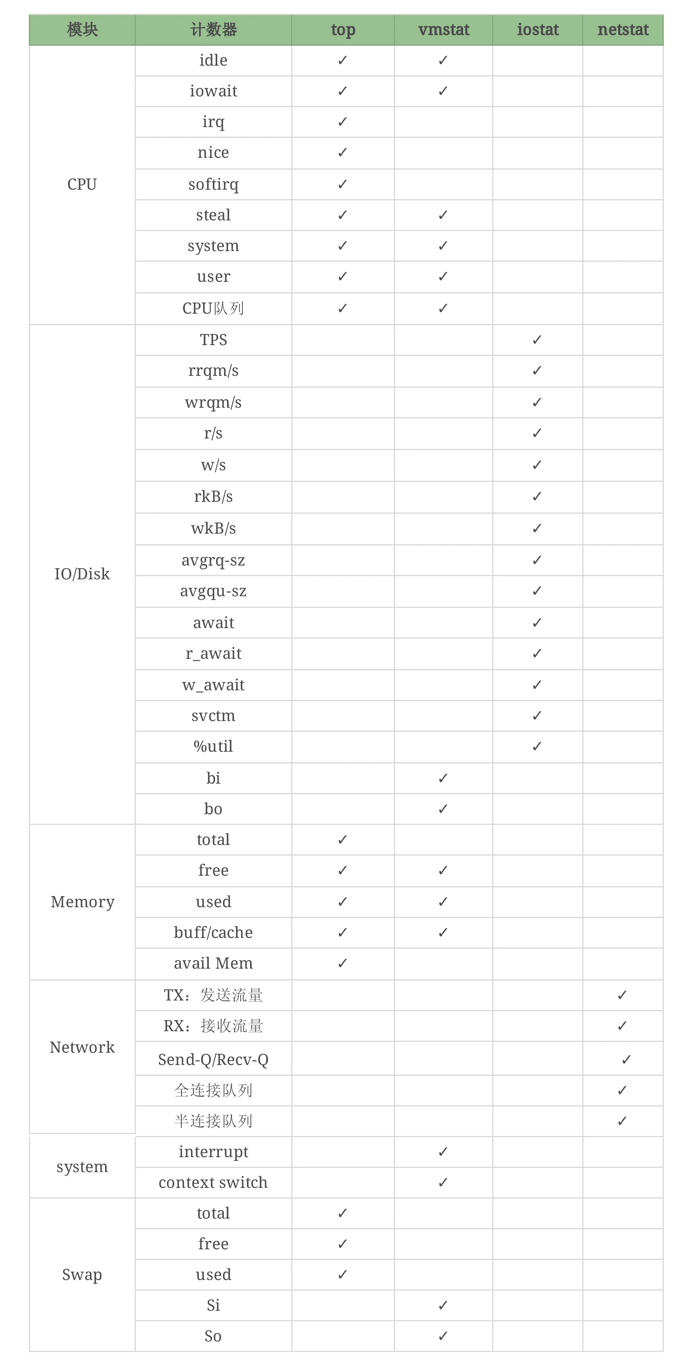692x1366 pixels.
Task: Click the w_await counter cell
Action: 214,685
